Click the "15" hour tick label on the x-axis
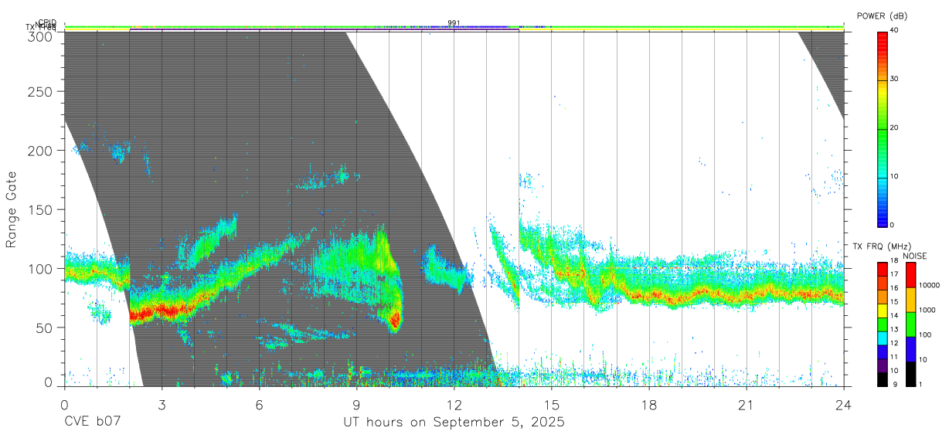 click(x=552, y=405)
